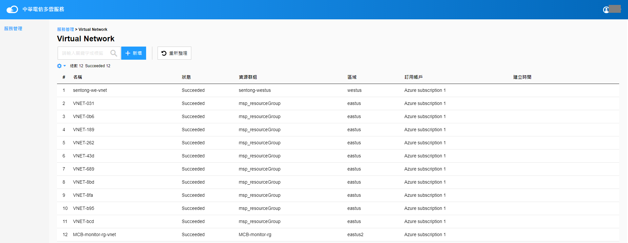This screenshot has width=628, height=243.
Task: Open VNET-262 entry
Action: tap(84, 143)
